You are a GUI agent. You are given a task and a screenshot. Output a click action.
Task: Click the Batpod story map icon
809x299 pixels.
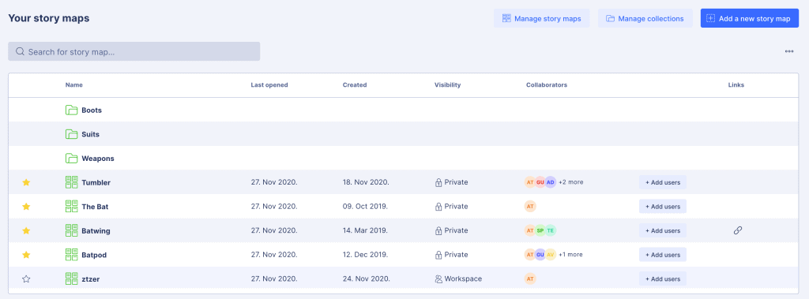pos(71,255)
